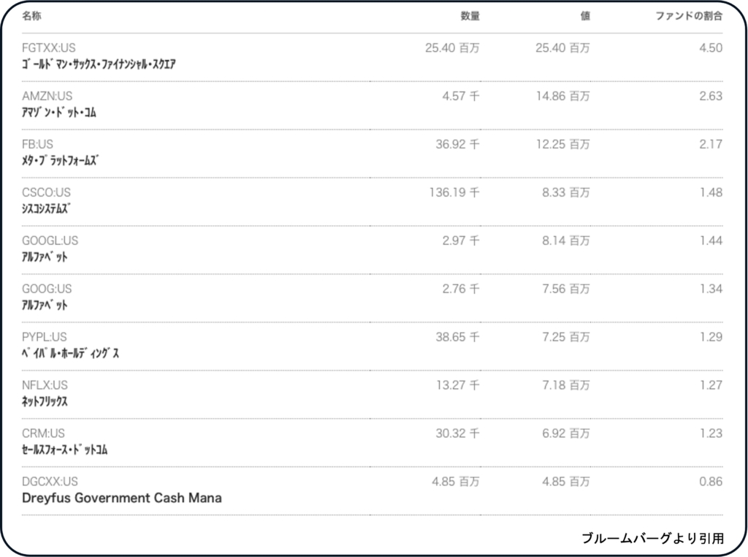Open the CRM:US ticker link

[x=44, y=434]
